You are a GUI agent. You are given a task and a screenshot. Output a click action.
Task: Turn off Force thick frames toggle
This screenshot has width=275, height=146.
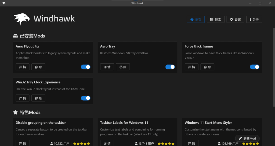click(x=255, y=67)
